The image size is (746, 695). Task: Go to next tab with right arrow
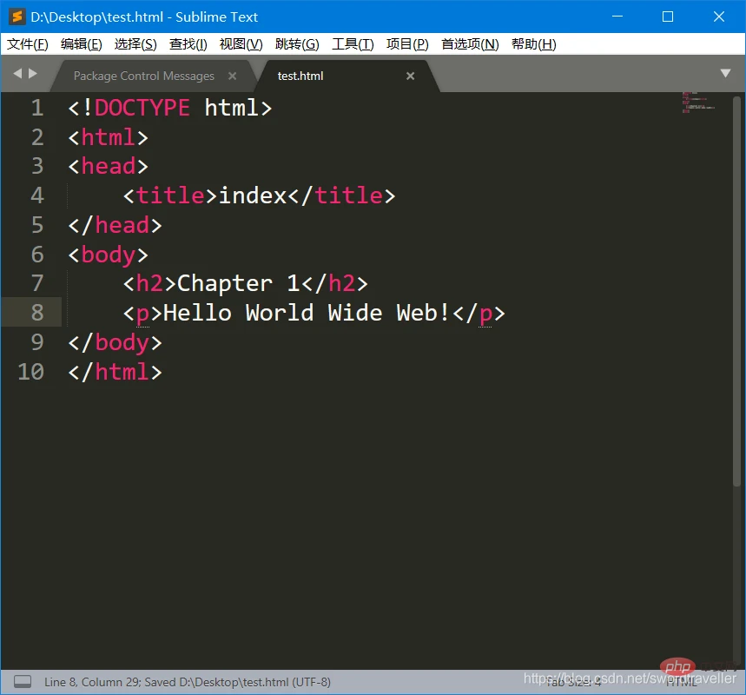click(x=33, y=73)
